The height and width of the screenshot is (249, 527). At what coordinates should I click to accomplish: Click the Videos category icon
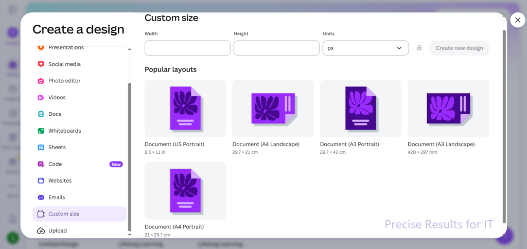(x=41, y=97)
